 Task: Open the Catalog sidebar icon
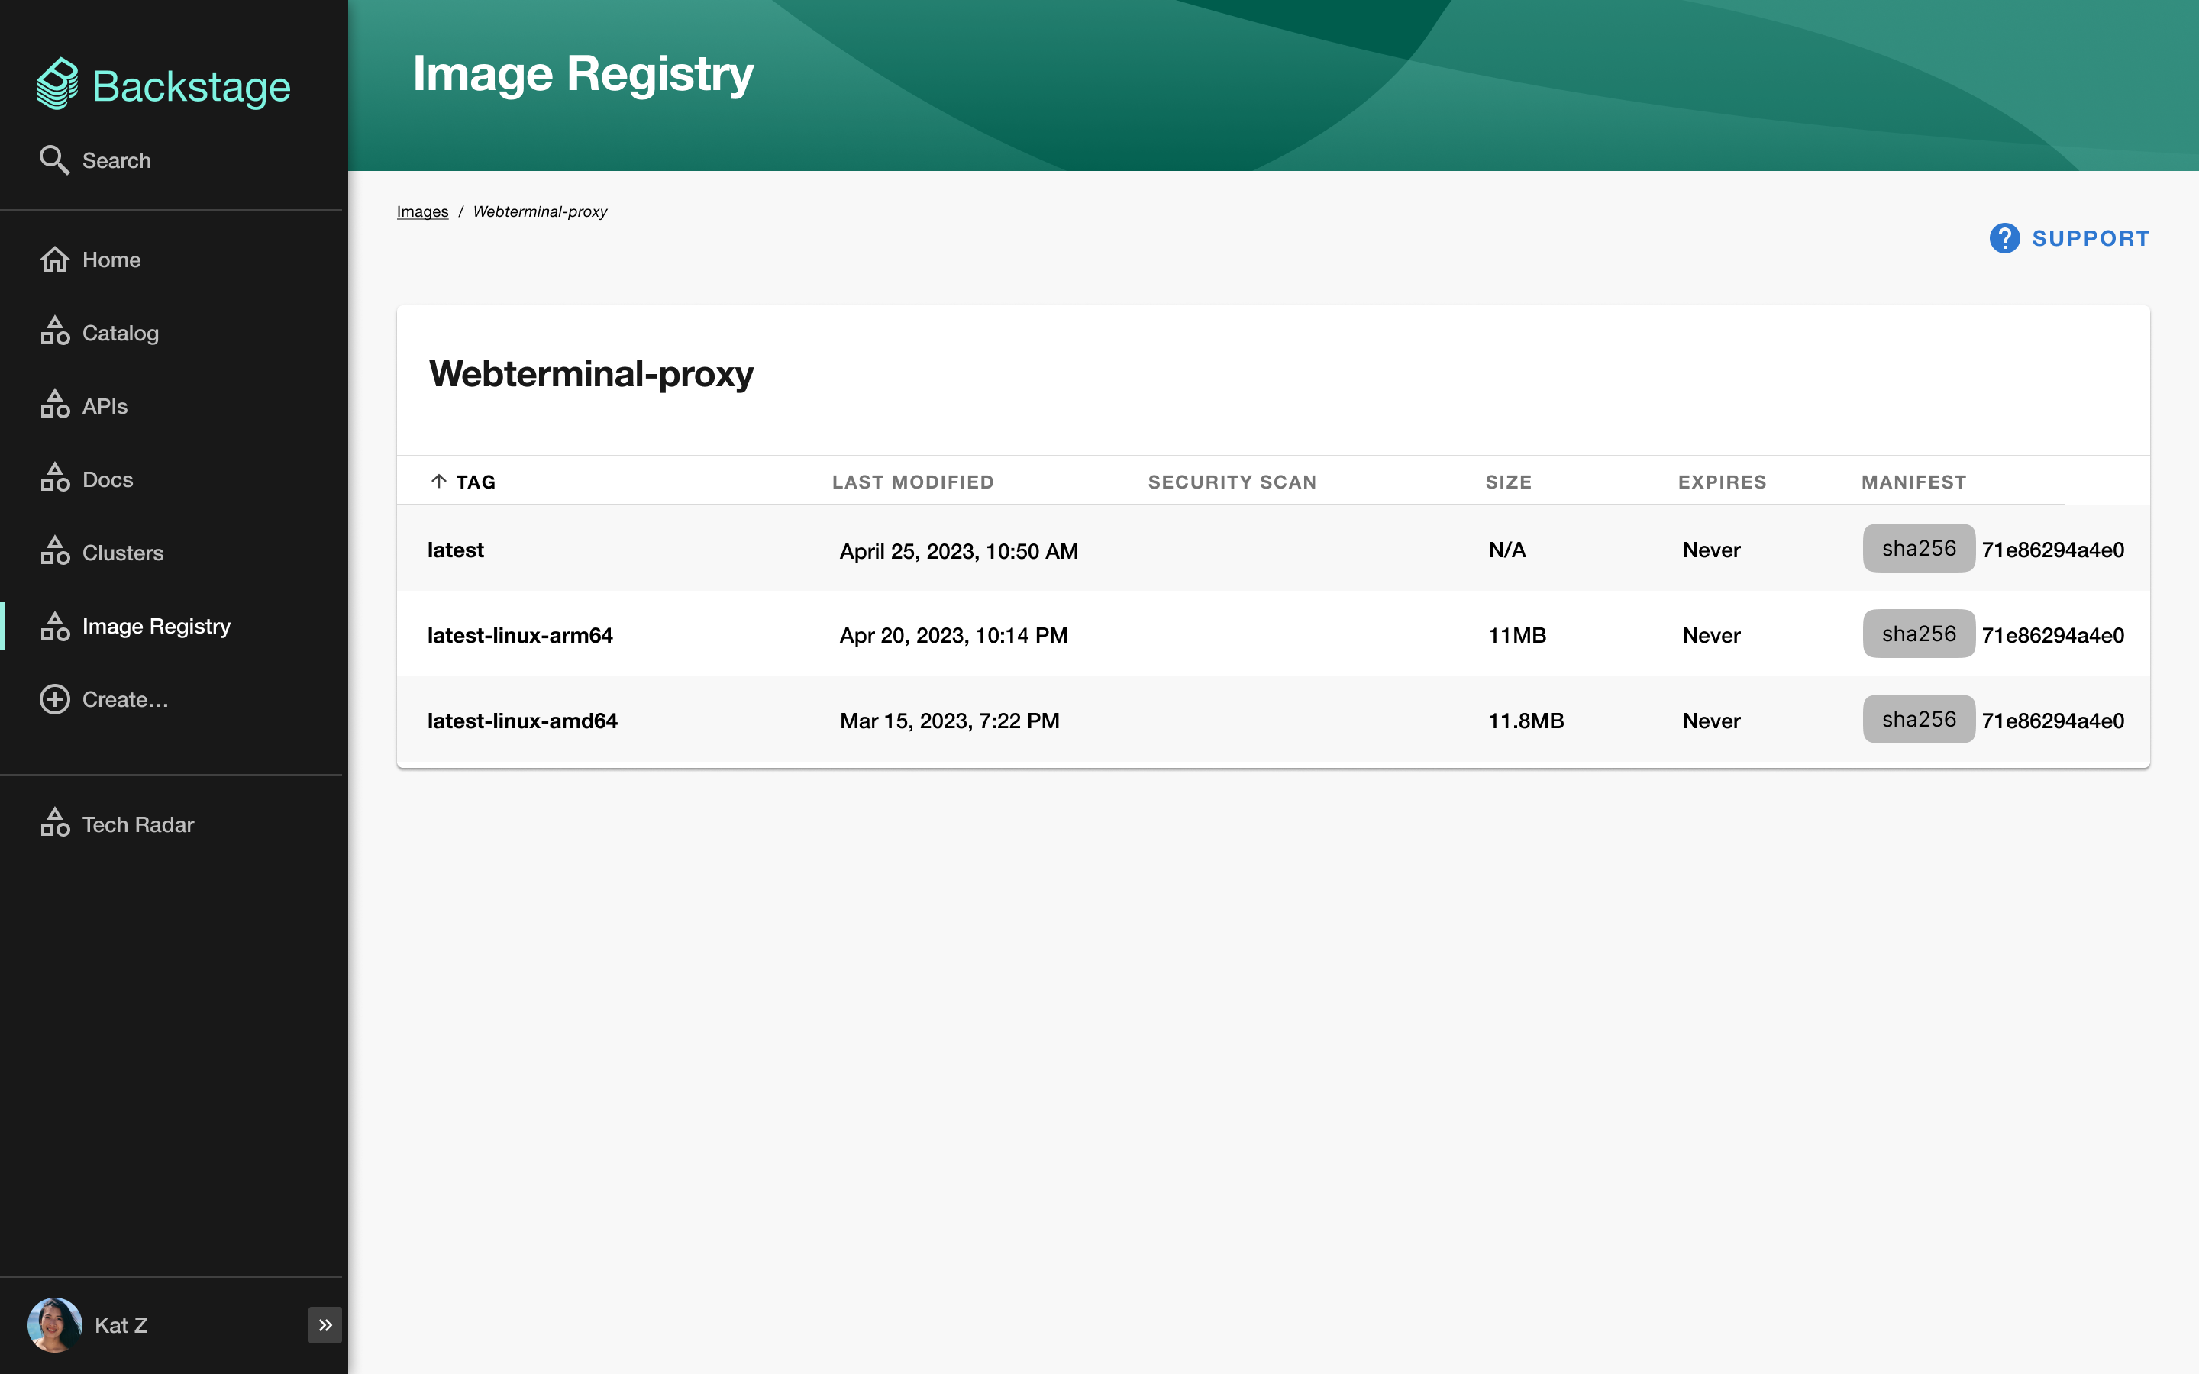54,333
